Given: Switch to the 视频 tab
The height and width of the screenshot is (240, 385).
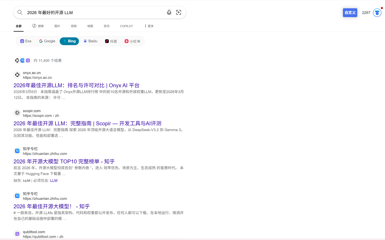Looking at the screenshot, I should point(74,26).
